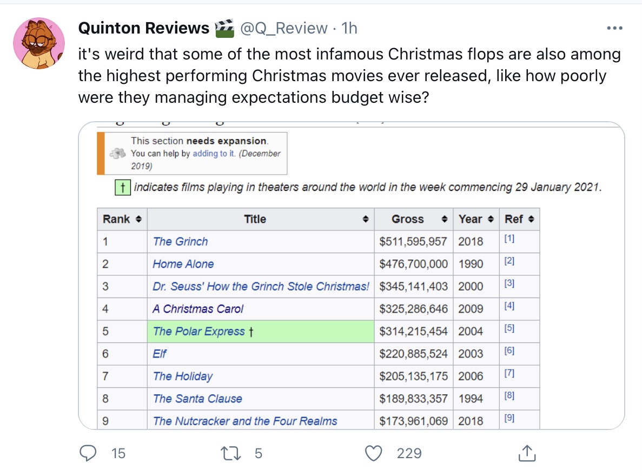Sort table by Gross column arrows
This screenshot has width=642, height=476.
tap(445, 219)
